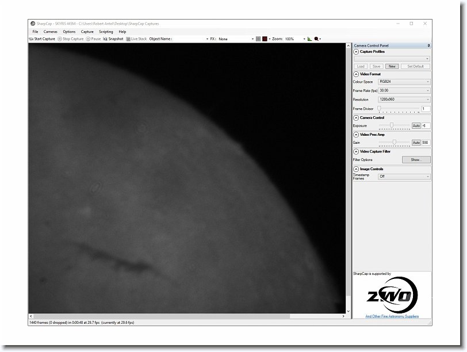Click the preview horizontal scrollbar right arrow
The height and width of the screenshot is (352, 467).
click(343, 316)
